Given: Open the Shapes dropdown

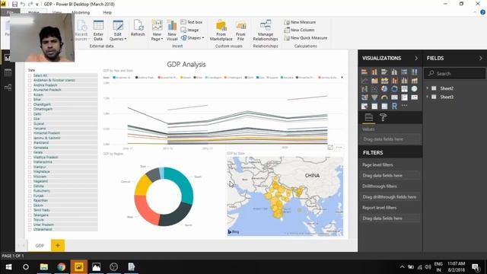Looking at the screenshot, I should (193, 38).
